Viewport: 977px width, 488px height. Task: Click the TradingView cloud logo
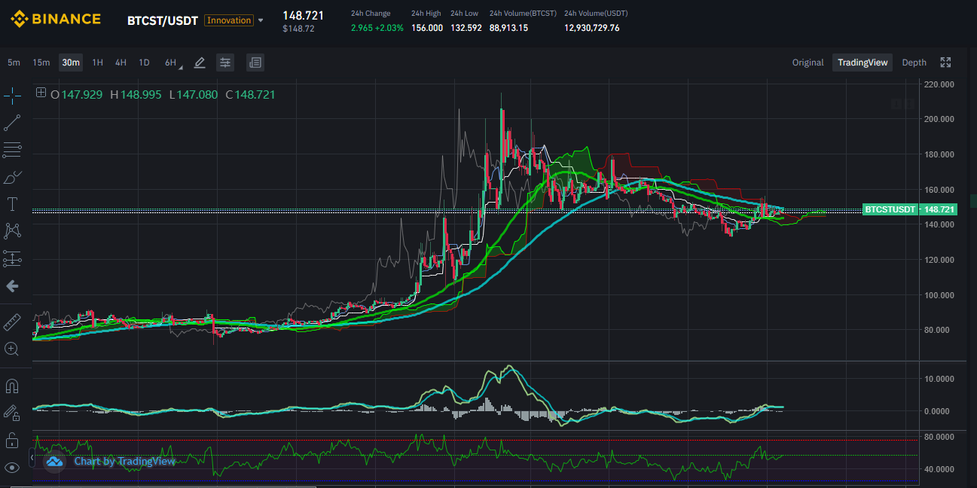pyautogui.click(x=53, y=462)
